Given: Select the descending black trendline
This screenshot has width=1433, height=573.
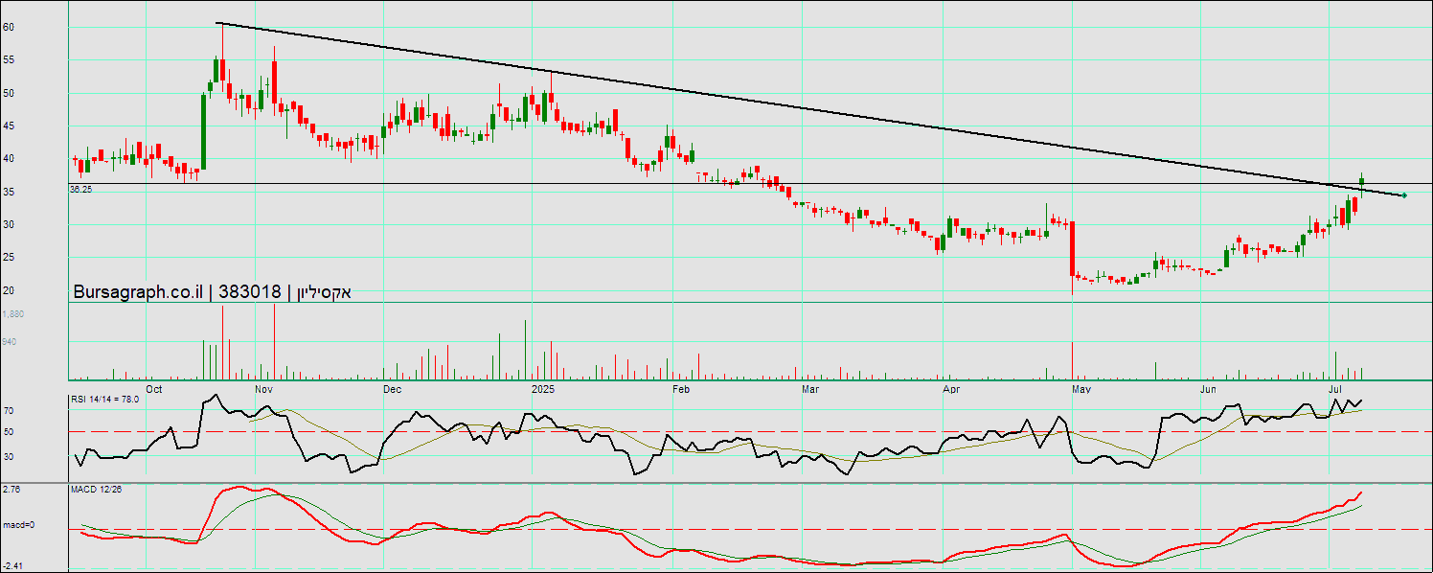Looking at the screenshot, I should coord(810,109).
